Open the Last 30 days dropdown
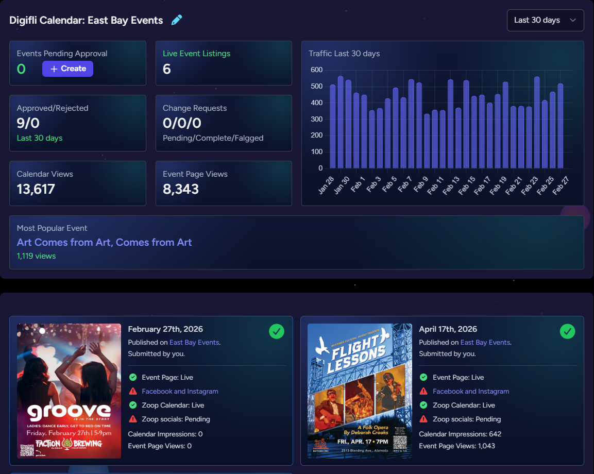Screen dimensions: 594x474 pos(545,20)
